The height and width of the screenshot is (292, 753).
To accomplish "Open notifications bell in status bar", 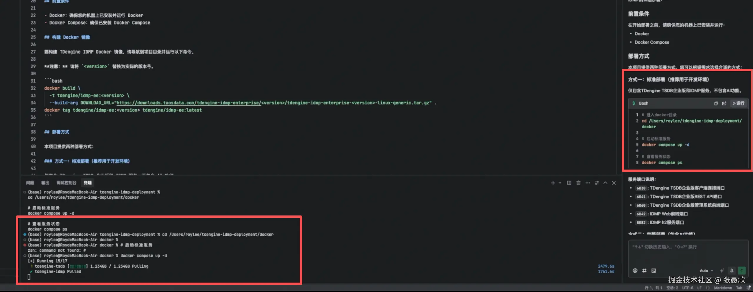I will tap(749, 288).
